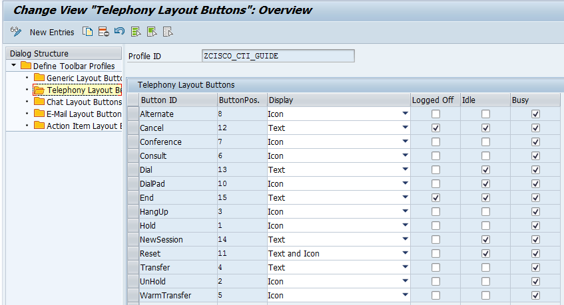Select the row selector for Hold row
The image size is (564, 305).
point(133,225)
